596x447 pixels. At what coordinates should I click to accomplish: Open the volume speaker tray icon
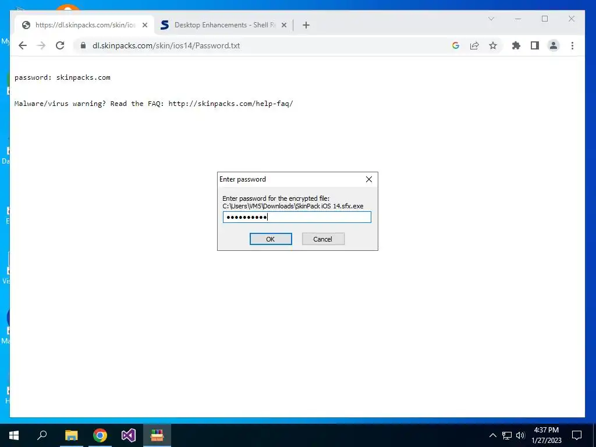click(x=520, y=435)
